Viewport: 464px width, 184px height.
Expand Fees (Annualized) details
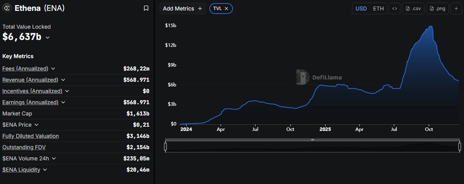(x=53, y=69)
